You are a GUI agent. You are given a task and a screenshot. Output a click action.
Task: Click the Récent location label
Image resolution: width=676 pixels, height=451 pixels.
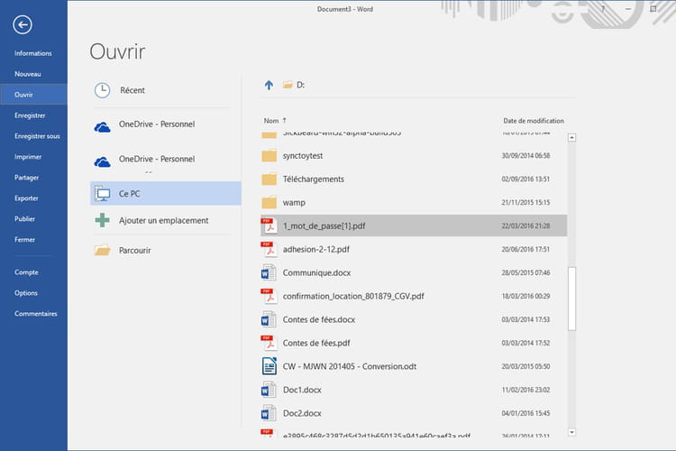132,90
